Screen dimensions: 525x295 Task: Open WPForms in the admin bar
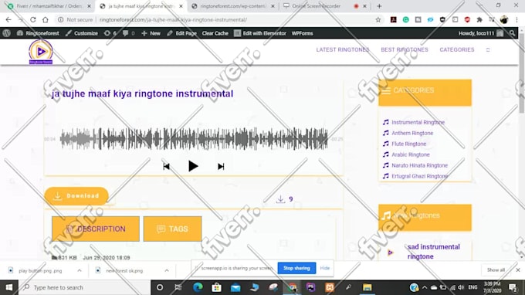click(x=302, y=33)
